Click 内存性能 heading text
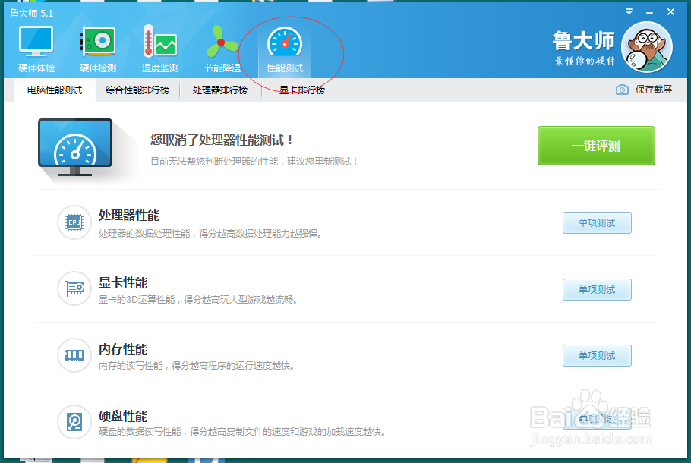Viewport: 691px width, 463px height. (x=123, y=350)
